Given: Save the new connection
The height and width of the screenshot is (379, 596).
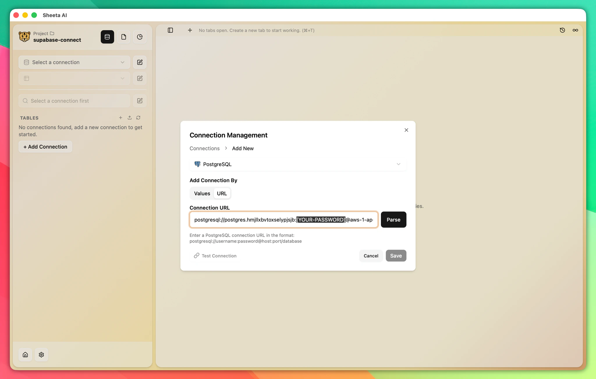Looking at the screenshot, I should (396, 256).
